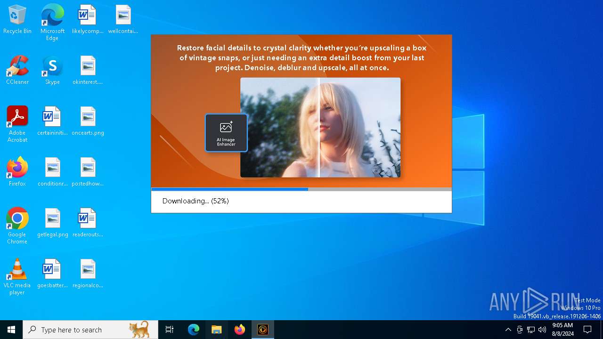Viewport: 603px width, 339px height.
Task: Open the volume control tray icon
Action: point(542,330)
